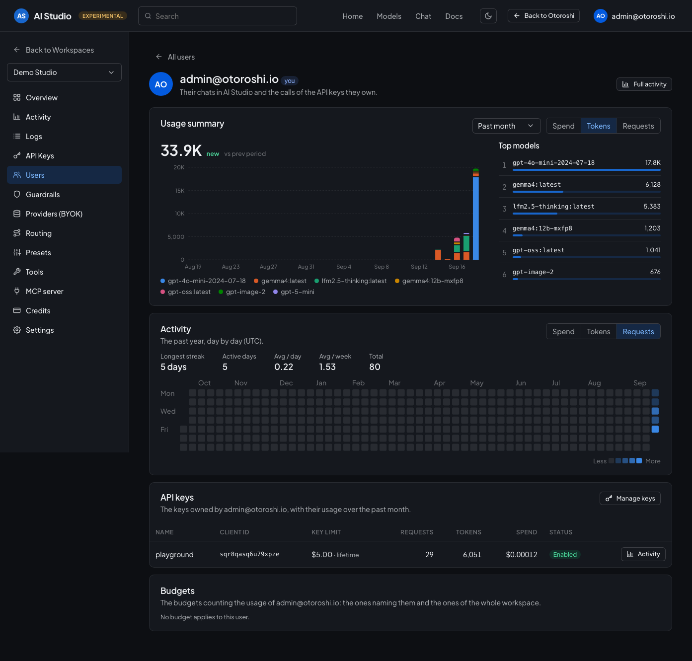Click the Providers (BYOK) database icon
Screen dimensions: 692x661
click(17, 214)
